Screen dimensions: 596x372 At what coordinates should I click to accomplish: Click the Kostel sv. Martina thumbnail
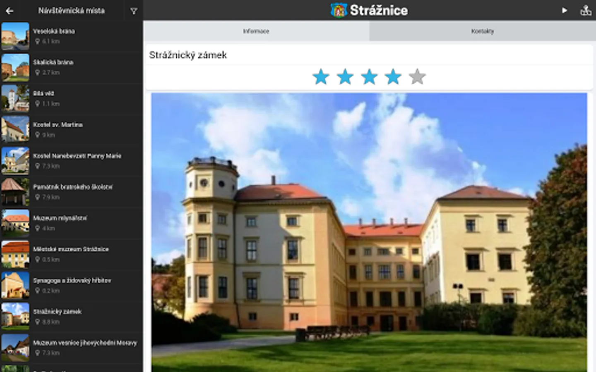pos(15,130)
